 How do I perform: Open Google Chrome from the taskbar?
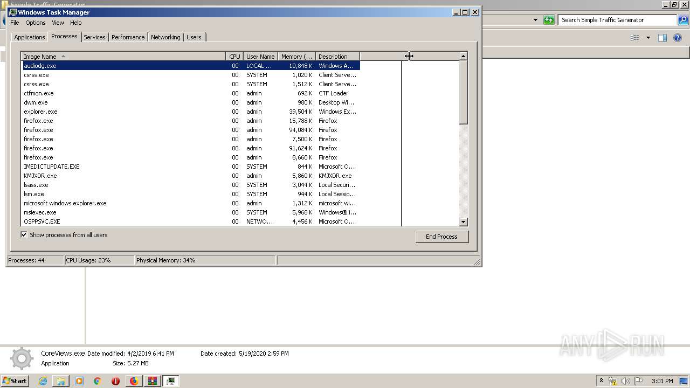(x=97, y=381)
